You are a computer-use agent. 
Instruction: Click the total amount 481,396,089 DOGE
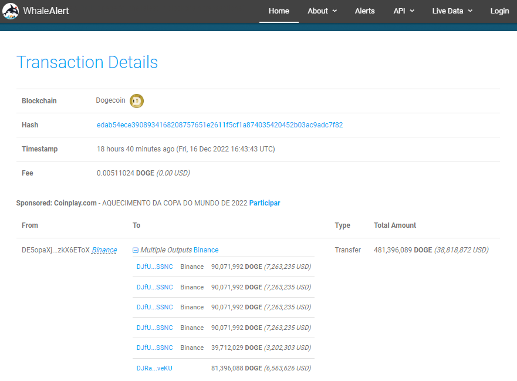click(x=403, y=250)
